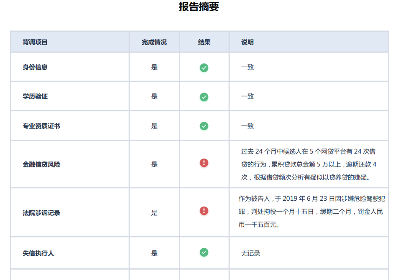Select the 法院涉诉记录 row label

[41, 213]
